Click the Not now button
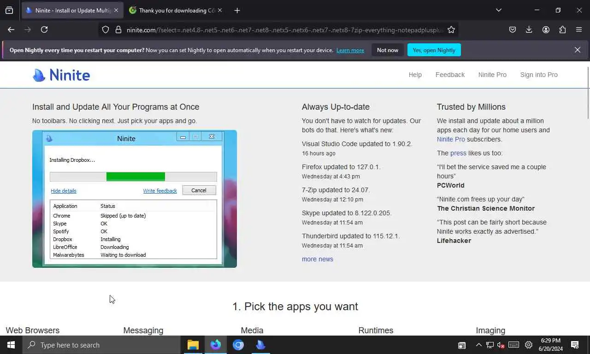 (x=387, y=50)
